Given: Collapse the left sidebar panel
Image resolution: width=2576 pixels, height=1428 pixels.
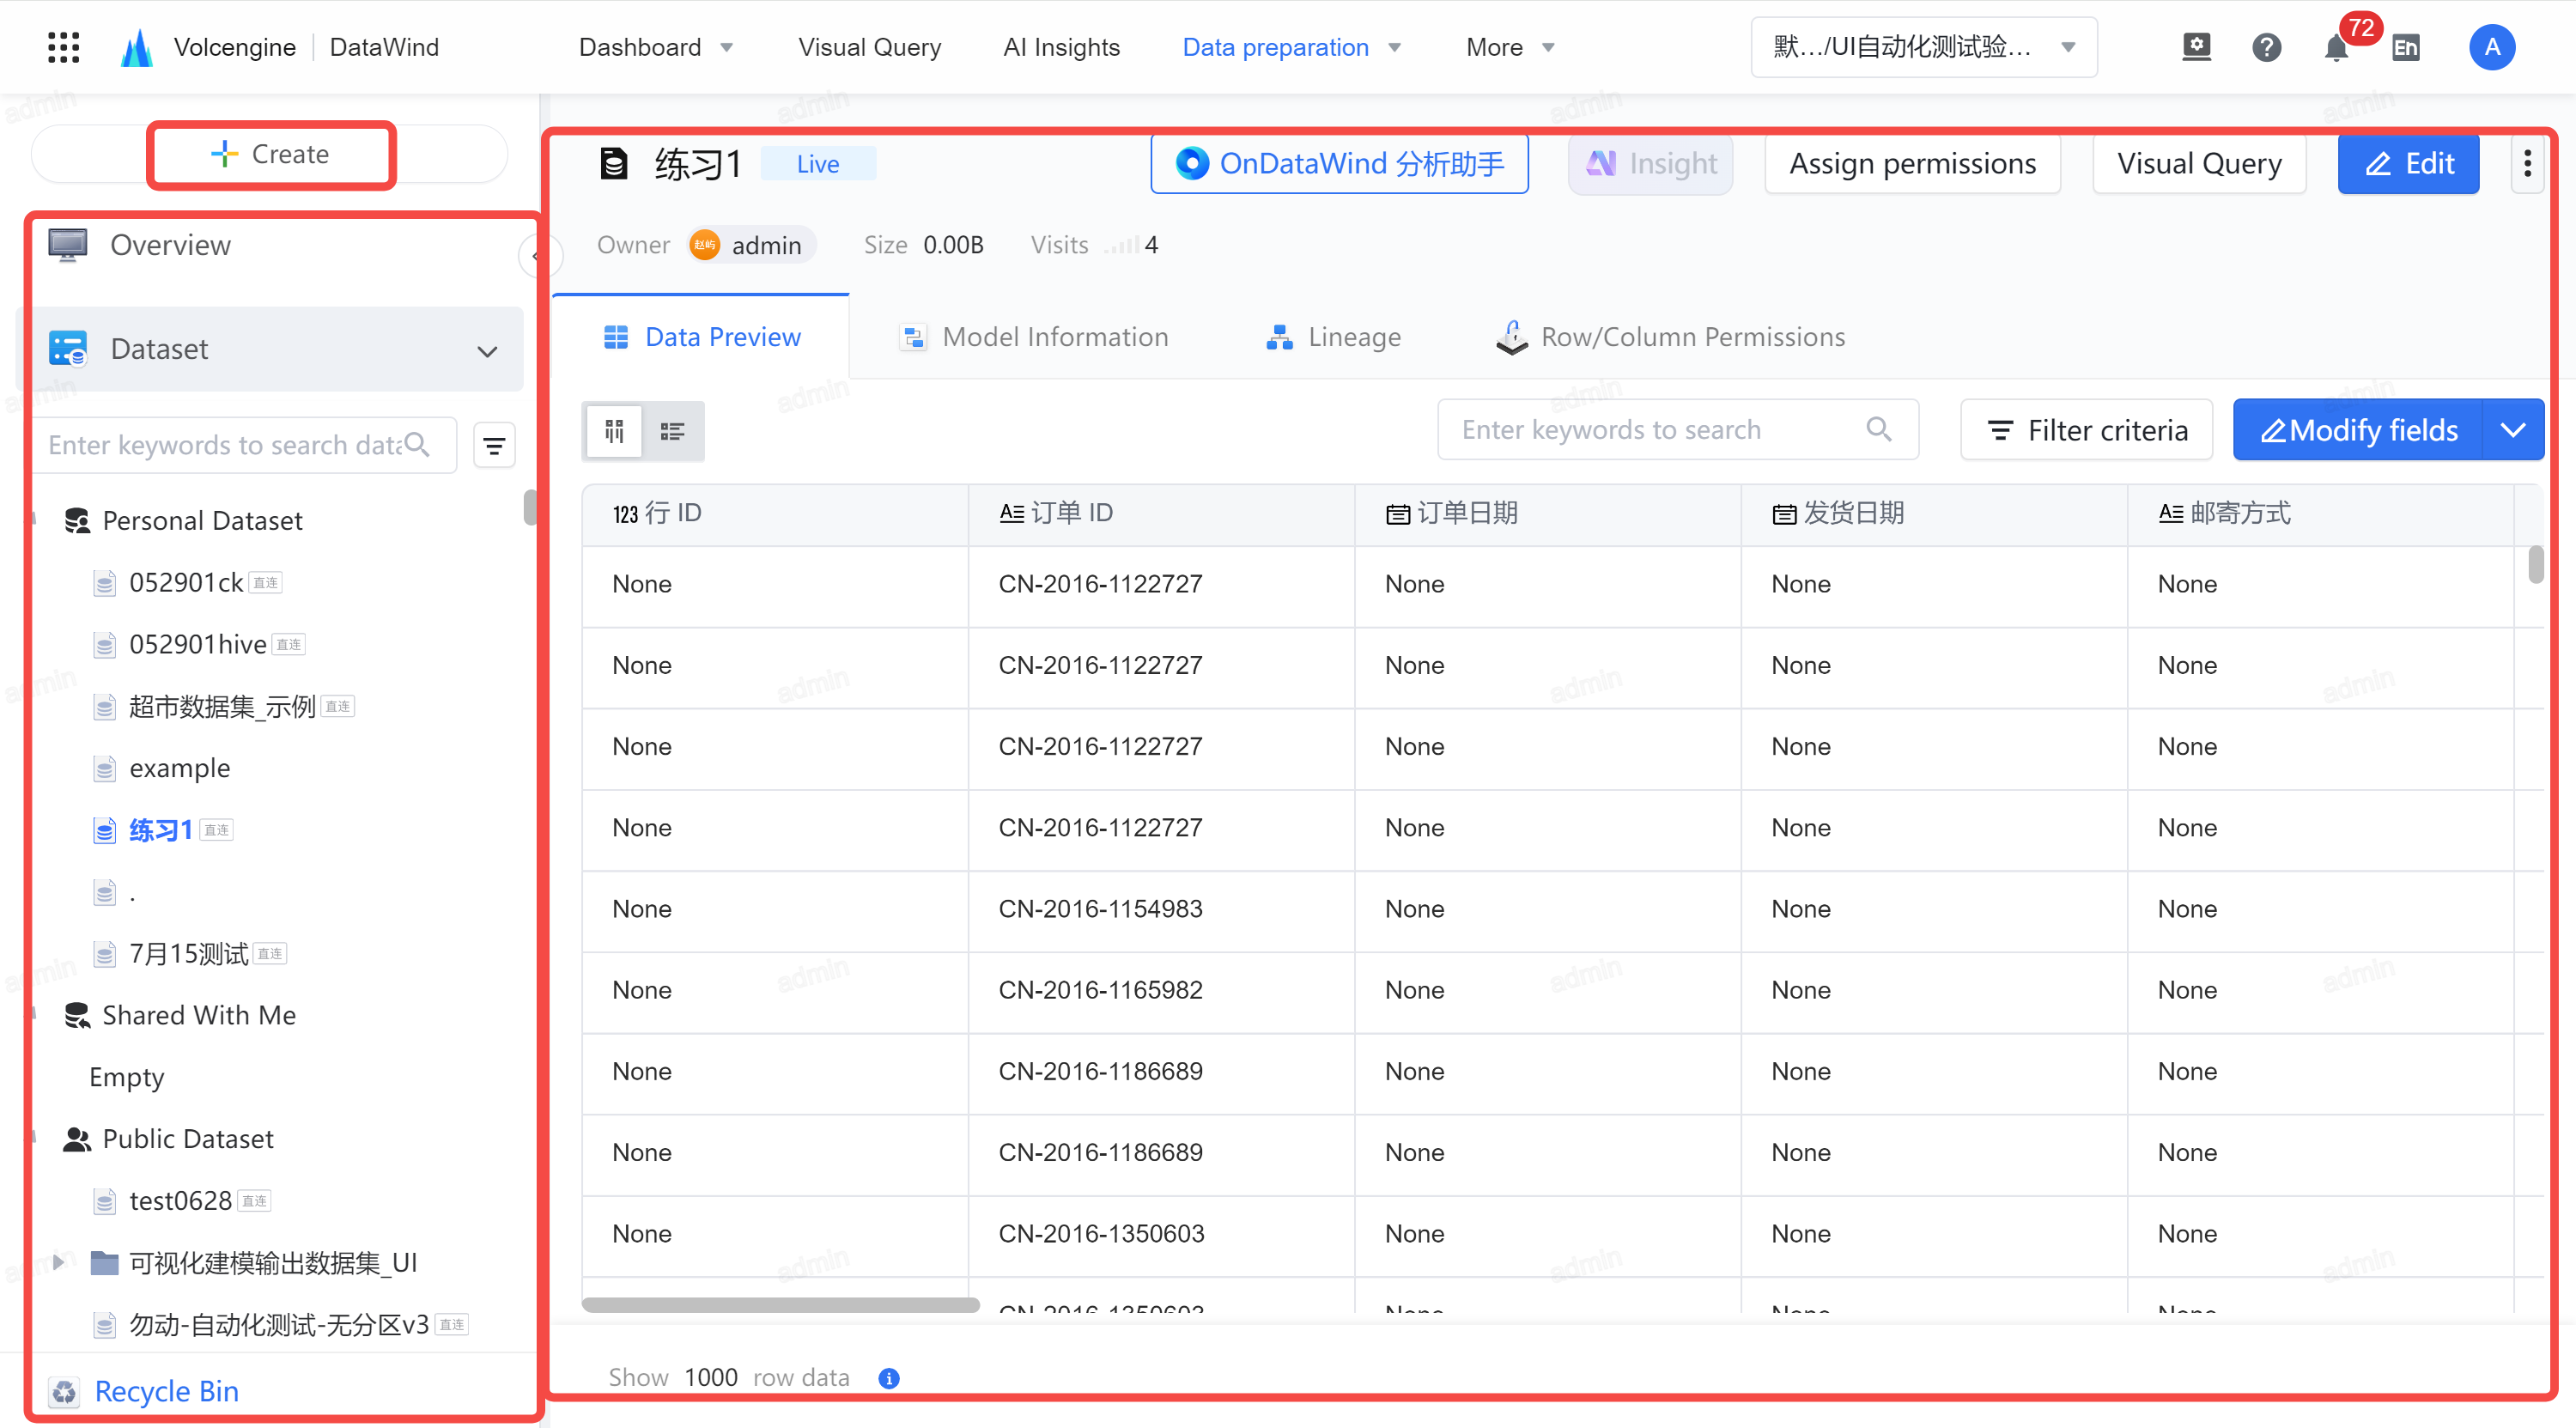Looking at the screenshot, I should [x=537, y=256].
